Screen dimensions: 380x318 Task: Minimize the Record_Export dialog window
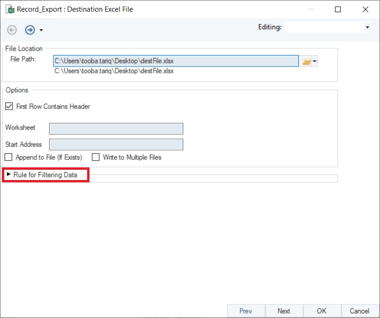click(x=310, y=9)
